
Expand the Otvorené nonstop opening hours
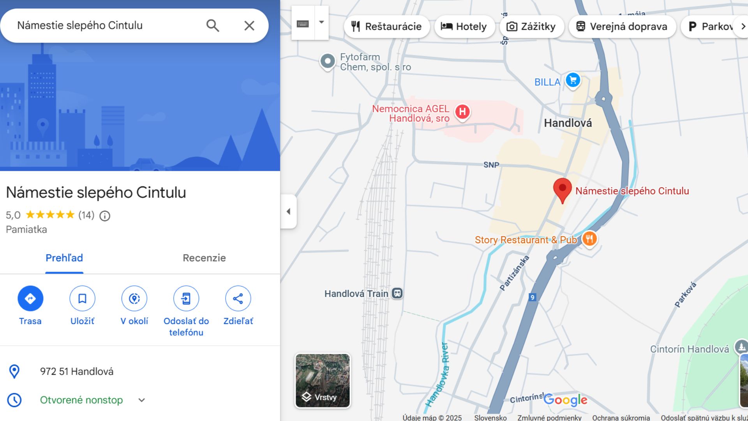point(142,400)
